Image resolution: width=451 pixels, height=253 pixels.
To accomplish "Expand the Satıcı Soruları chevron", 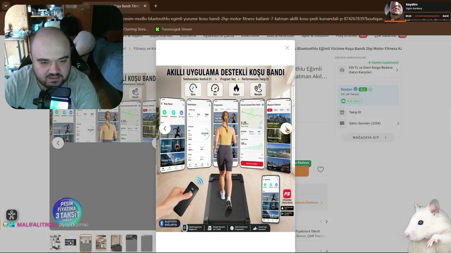I will click(398, 123).
